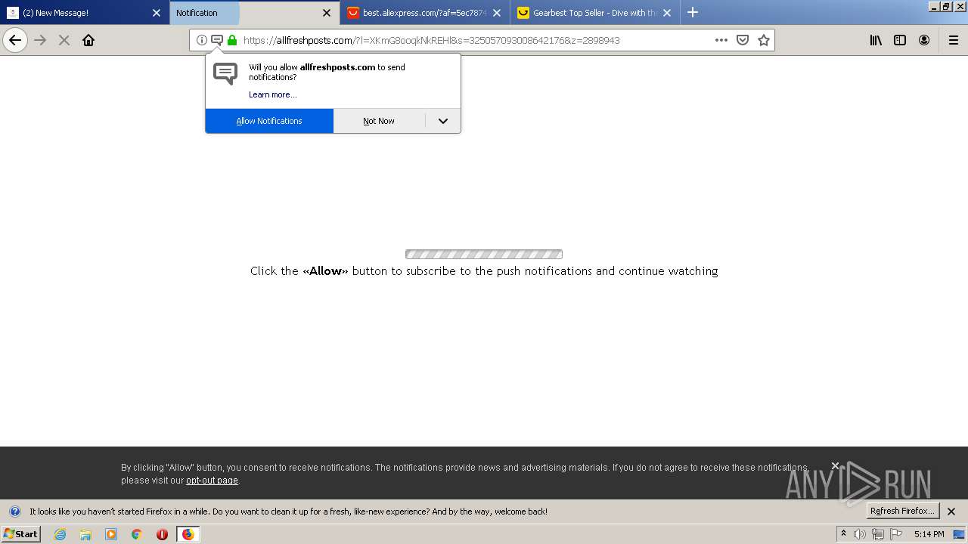Close the best.aliexpress.com tab

(497, 13)
